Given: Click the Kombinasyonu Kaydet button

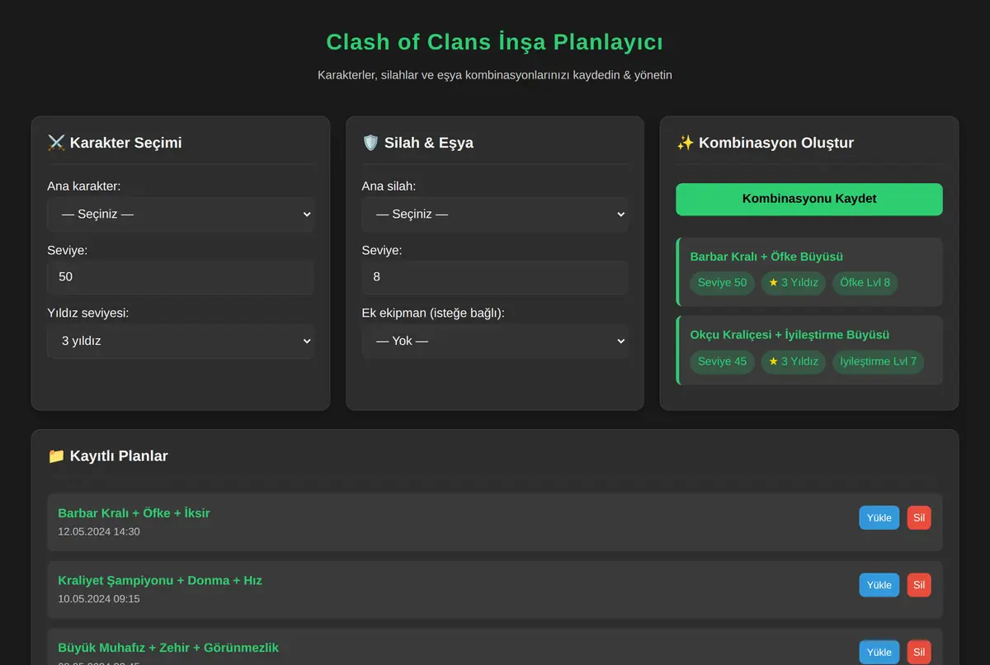Looking at the screenshot, I should tap(809, 199).
